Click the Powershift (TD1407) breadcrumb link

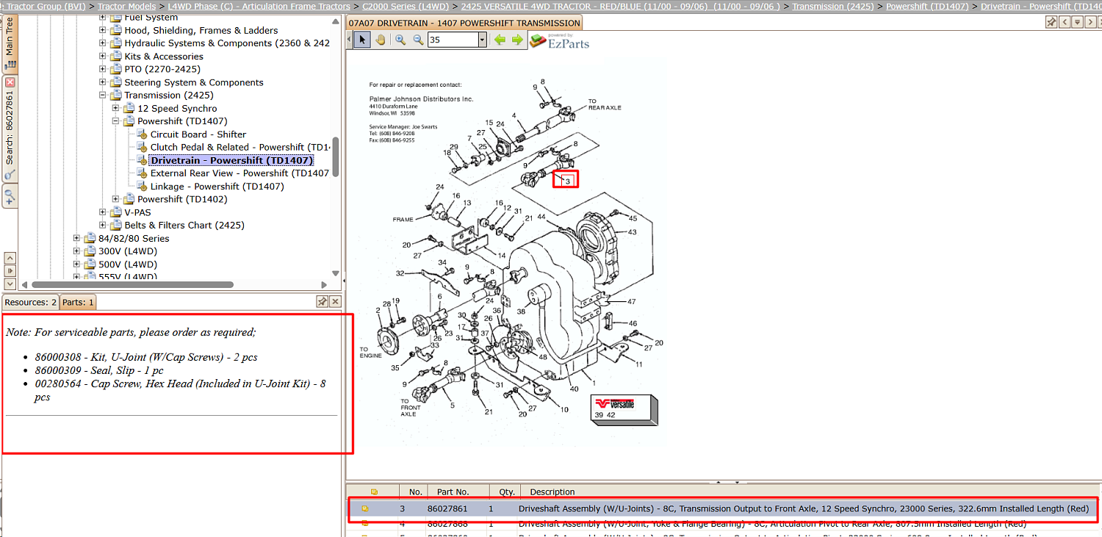928,7
